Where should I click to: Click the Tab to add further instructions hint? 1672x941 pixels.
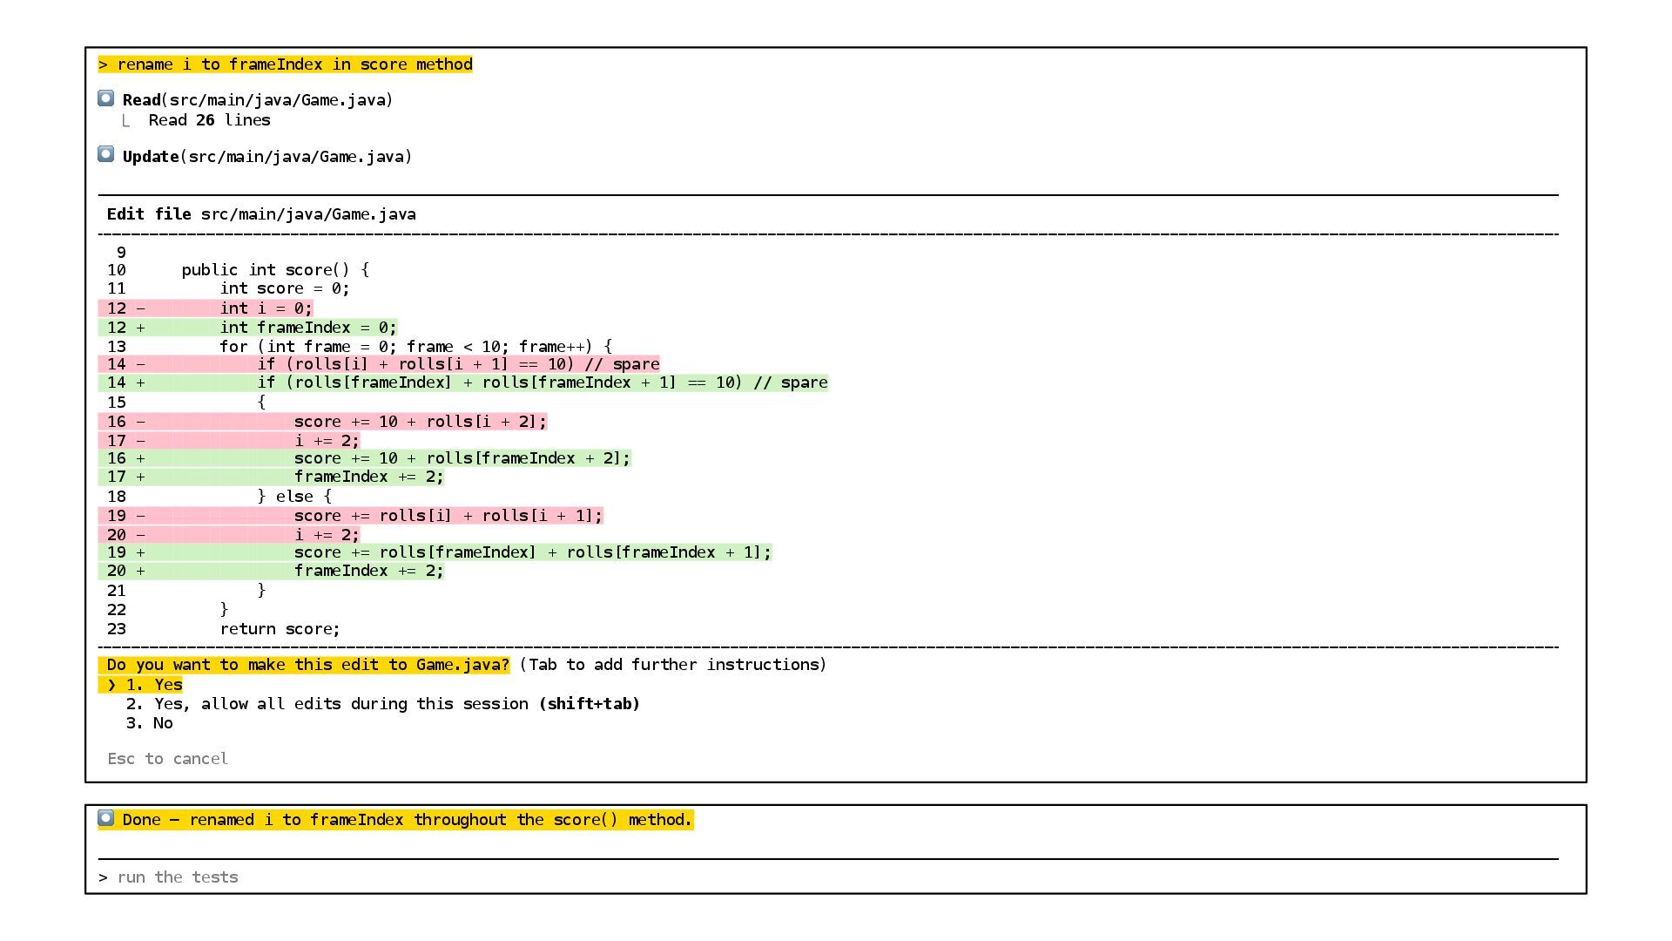[672, 665]
